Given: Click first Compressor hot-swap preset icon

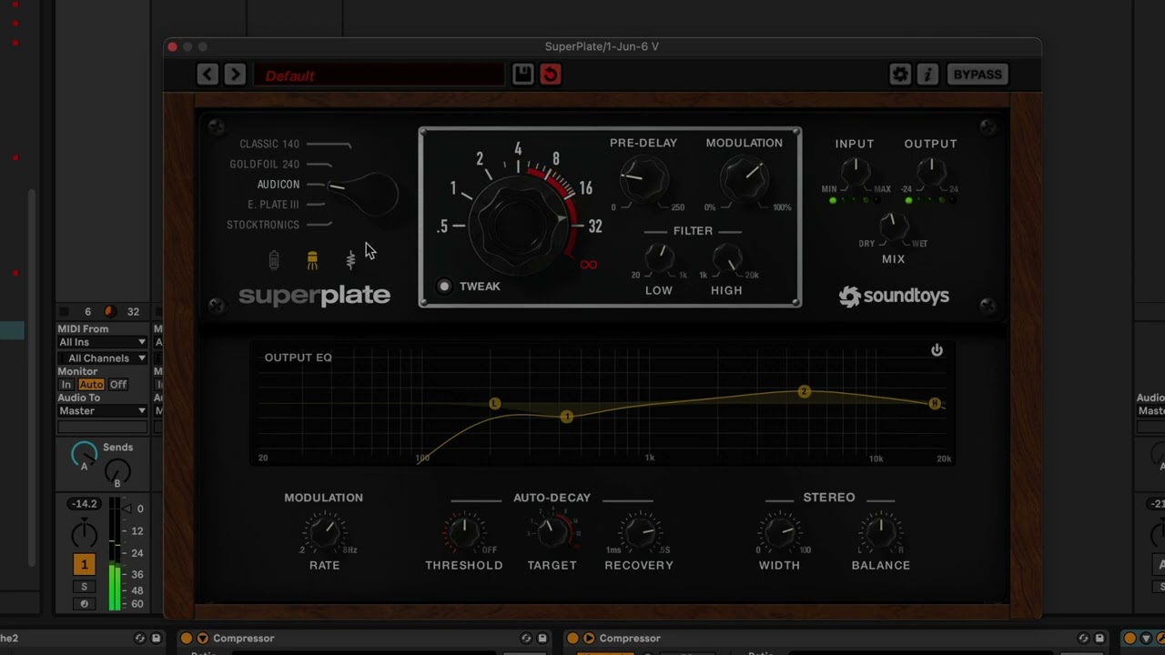Looking at the screenshot, I should (x=526, y=639).
